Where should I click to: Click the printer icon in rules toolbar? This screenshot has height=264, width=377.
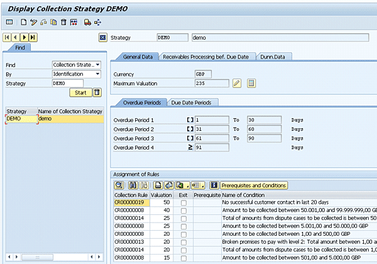[159, 185]
